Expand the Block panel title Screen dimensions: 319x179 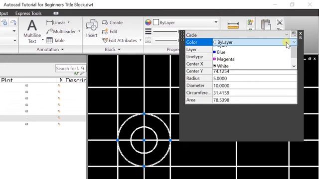tap(113, 49)
